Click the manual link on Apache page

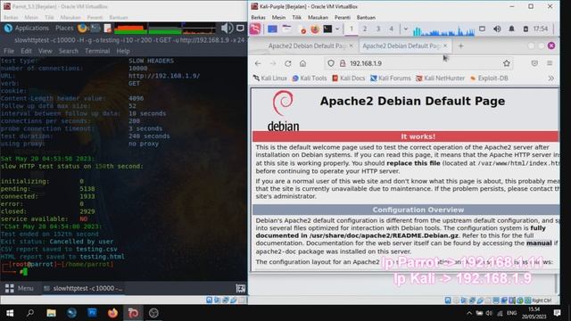pos(539,243)
